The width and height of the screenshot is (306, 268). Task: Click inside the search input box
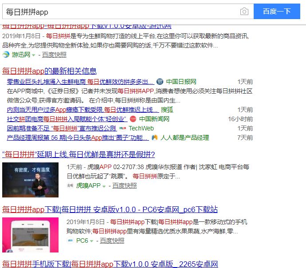(120, 12)
